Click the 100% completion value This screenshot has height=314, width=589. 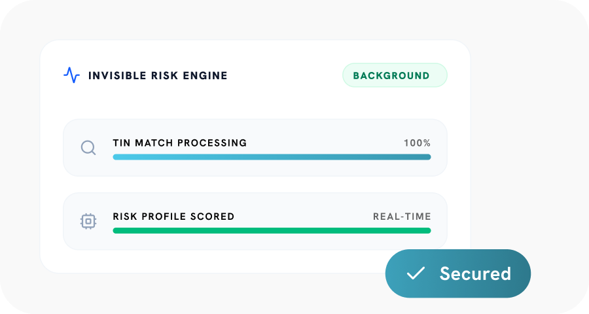click(x=417, y=143)
